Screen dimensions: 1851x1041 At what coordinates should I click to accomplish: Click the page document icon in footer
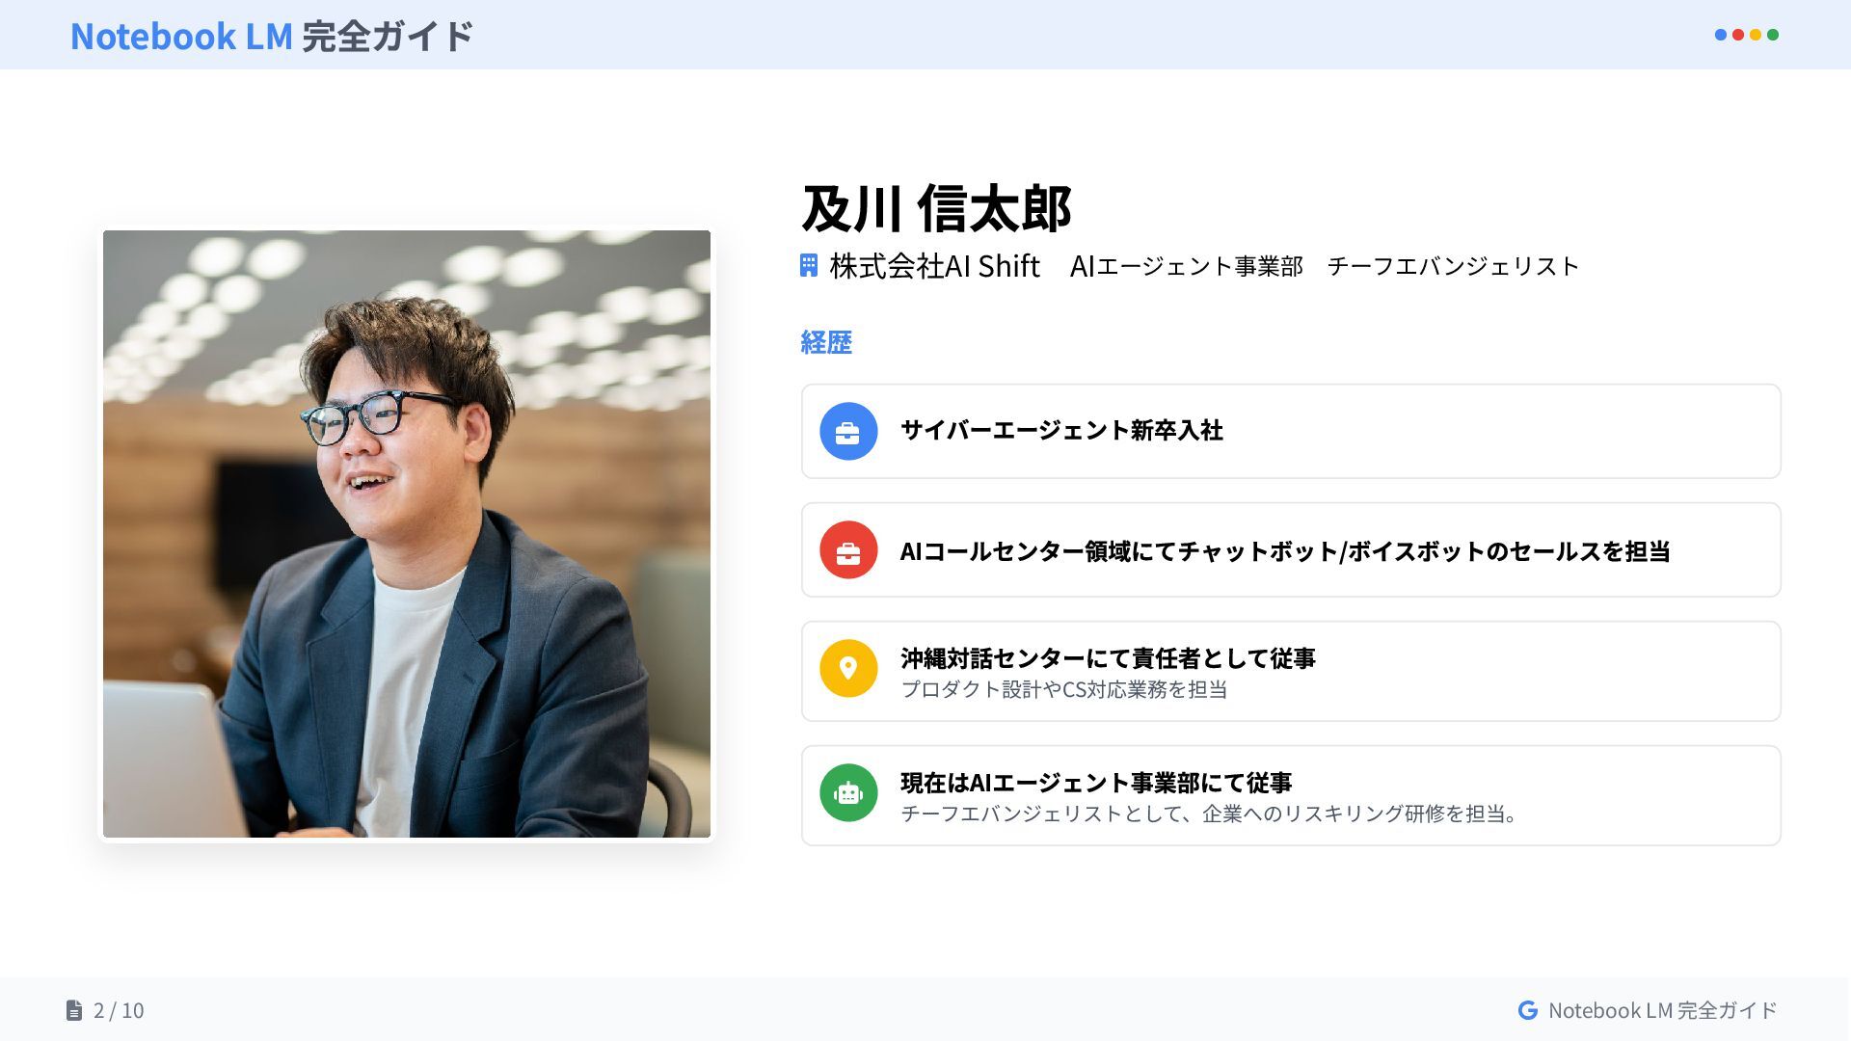pos(74,1010)
